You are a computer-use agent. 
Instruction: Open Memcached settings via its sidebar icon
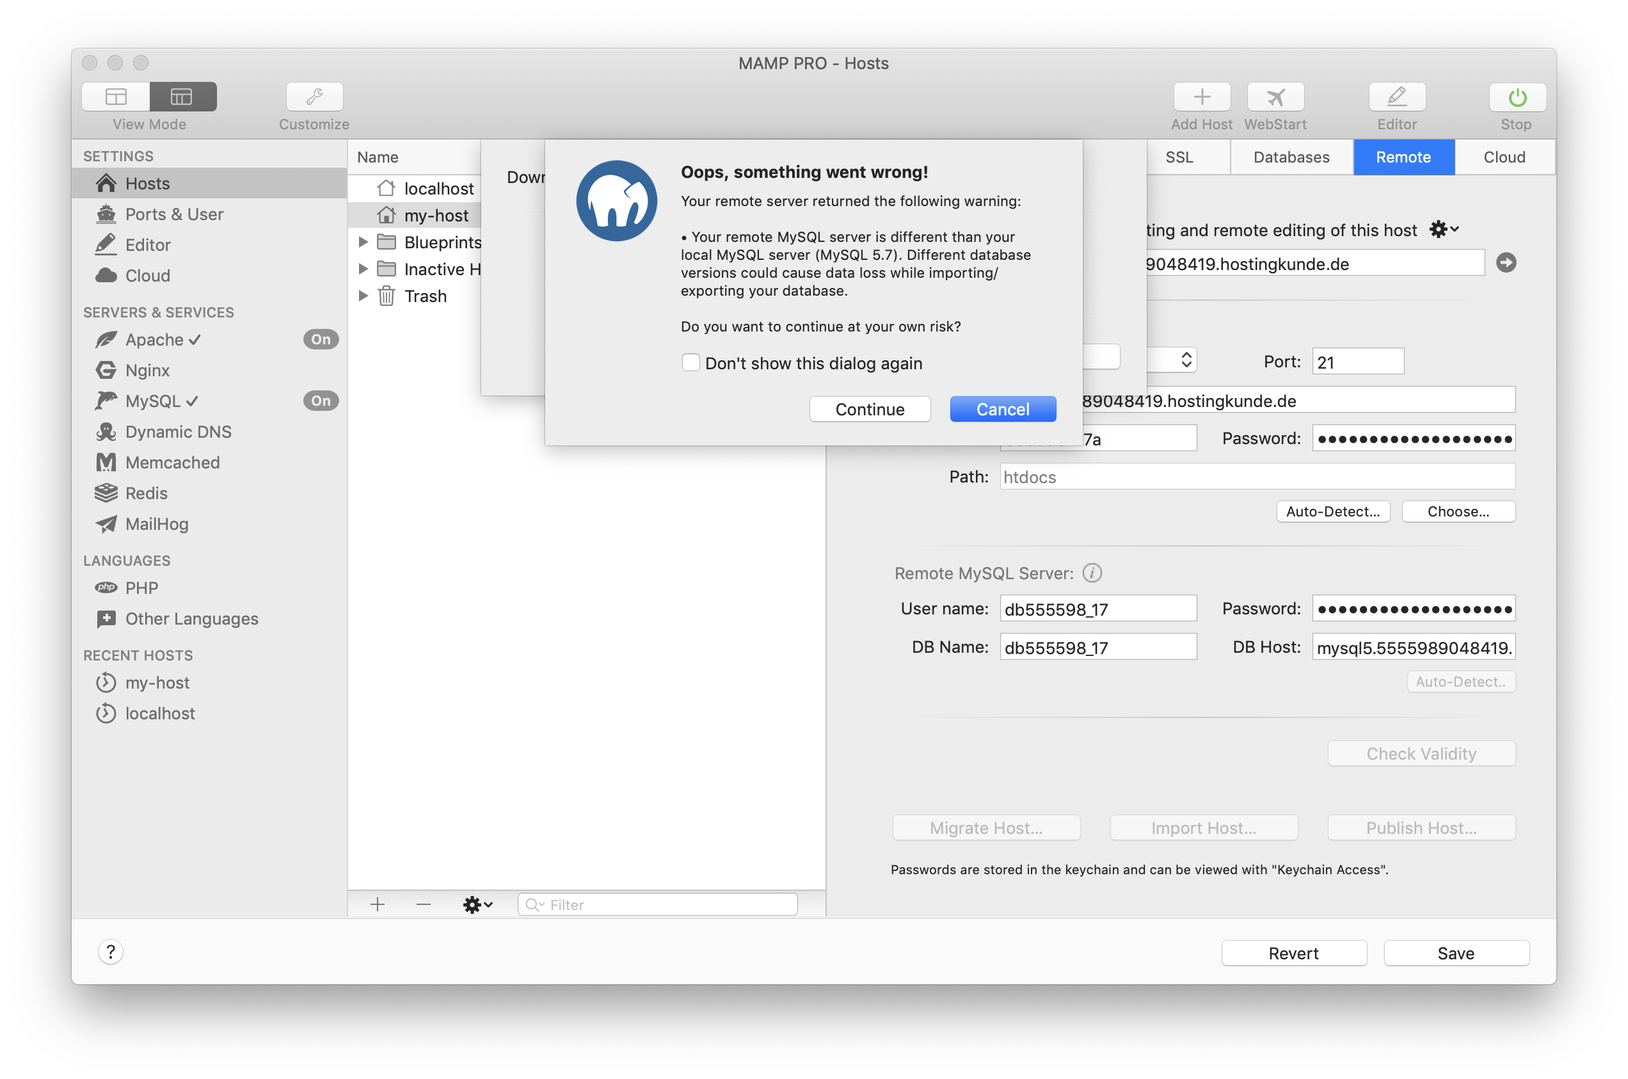point(107,463)
